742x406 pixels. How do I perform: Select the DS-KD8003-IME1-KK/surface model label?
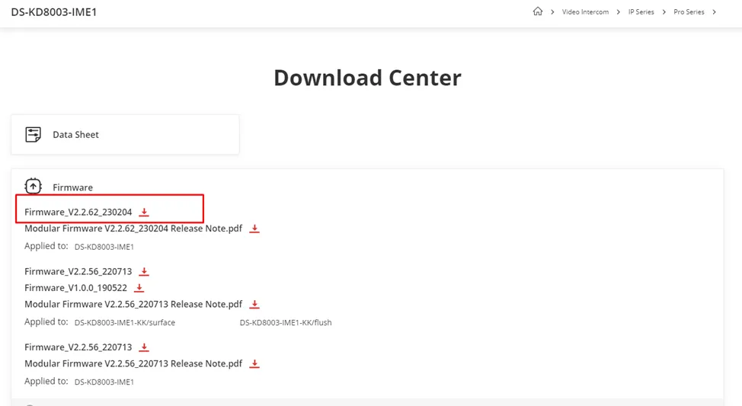(x=125, y=322)
